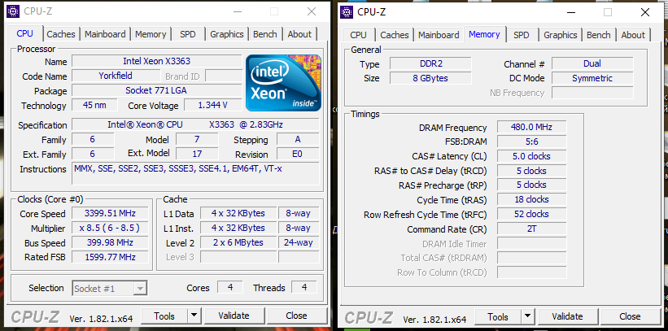Click the CAS# Latency value 5.0 clocks
This screenshot has width=668, height=331.
tap(531, 156)
